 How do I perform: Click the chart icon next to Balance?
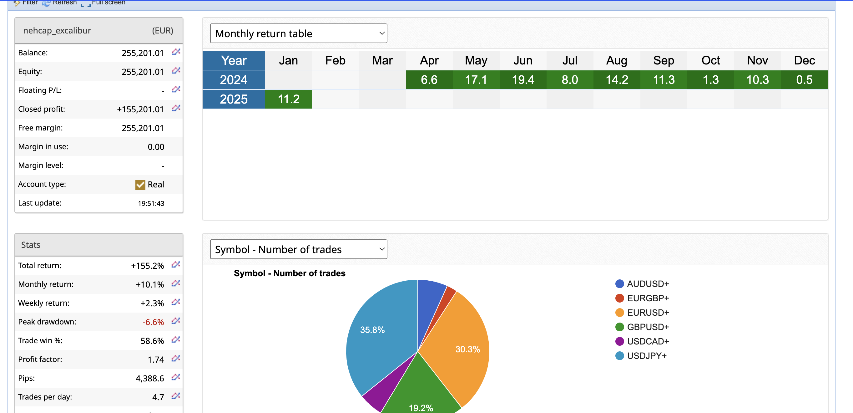point(176,52)
